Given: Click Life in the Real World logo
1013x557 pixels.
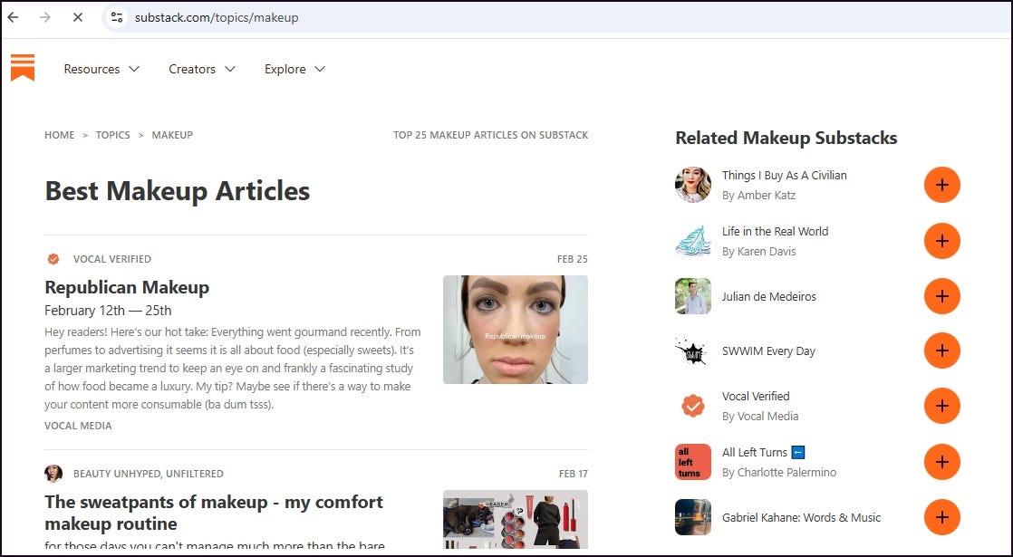Looking at the screenshot, I should (x=693, y=241).
